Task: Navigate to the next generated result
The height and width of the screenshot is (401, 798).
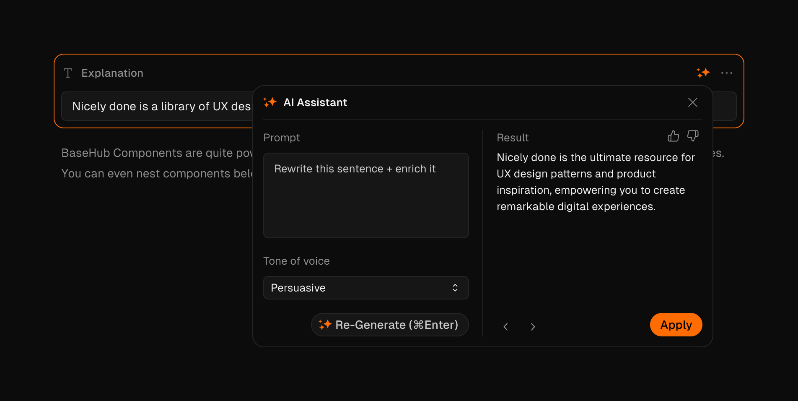Action: pos(533,326)
